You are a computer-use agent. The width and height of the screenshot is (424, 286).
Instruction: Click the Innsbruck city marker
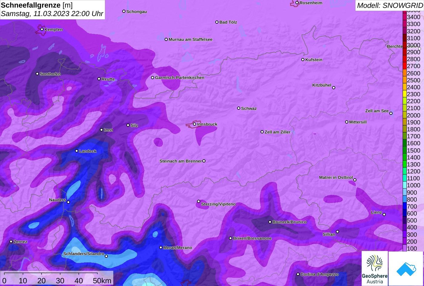tap(194, 124)
